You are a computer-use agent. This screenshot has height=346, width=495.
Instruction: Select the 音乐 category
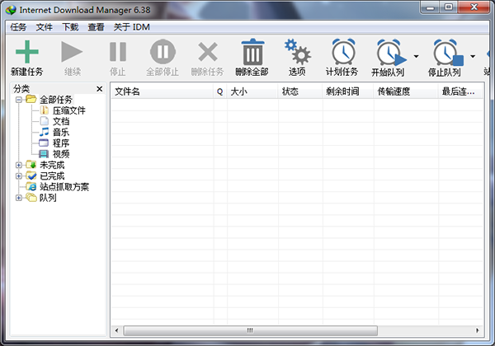tap(61, 132)
